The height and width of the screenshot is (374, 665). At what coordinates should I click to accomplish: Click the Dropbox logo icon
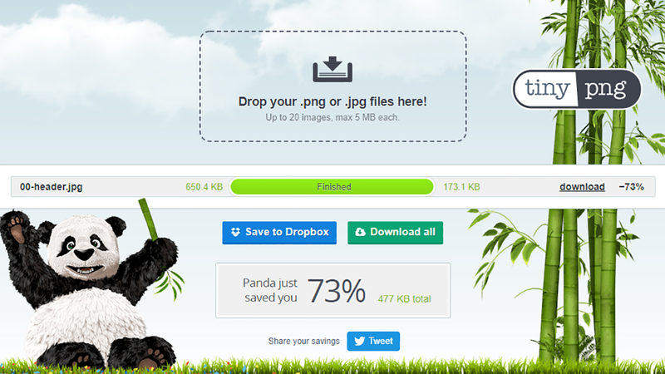[x=235, y=232]
